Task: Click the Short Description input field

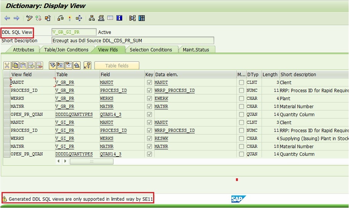Action: tap(132, 40)
